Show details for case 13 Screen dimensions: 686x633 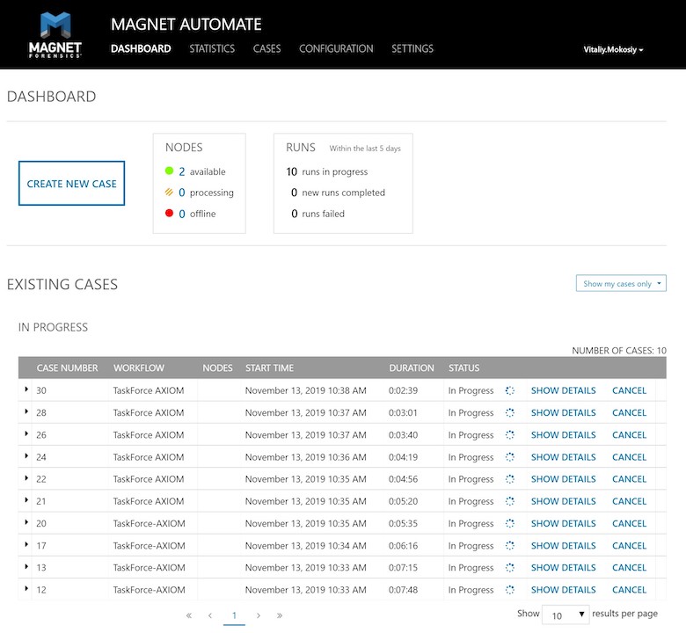(x=564, y=567)
